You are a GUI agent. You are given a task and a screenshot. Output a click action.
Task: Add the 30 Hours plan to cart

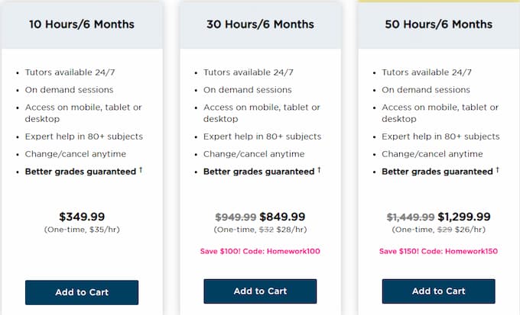click(x=260, y=291)
